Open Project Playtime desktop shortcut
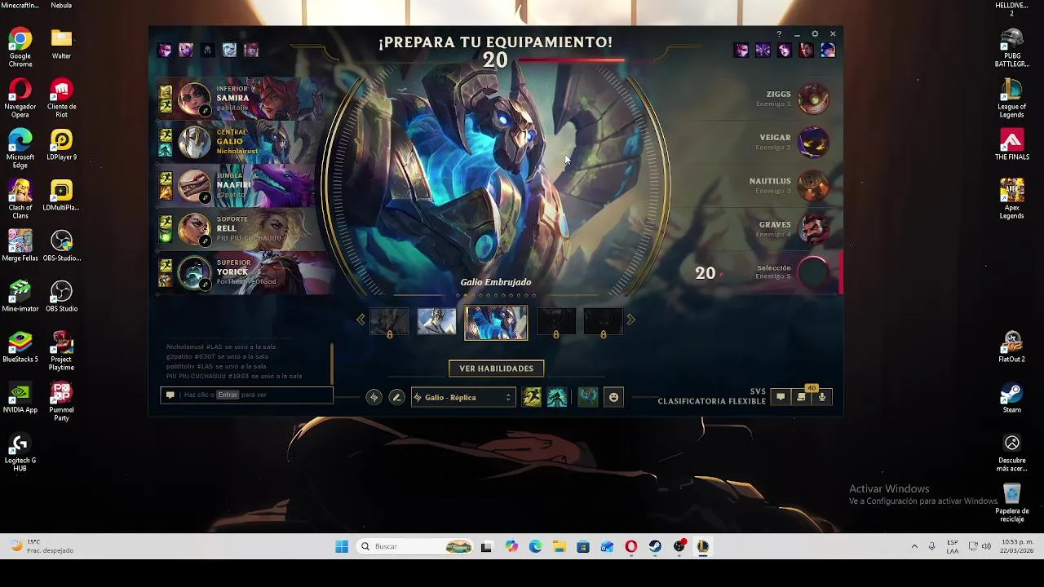 coord(61,351)
